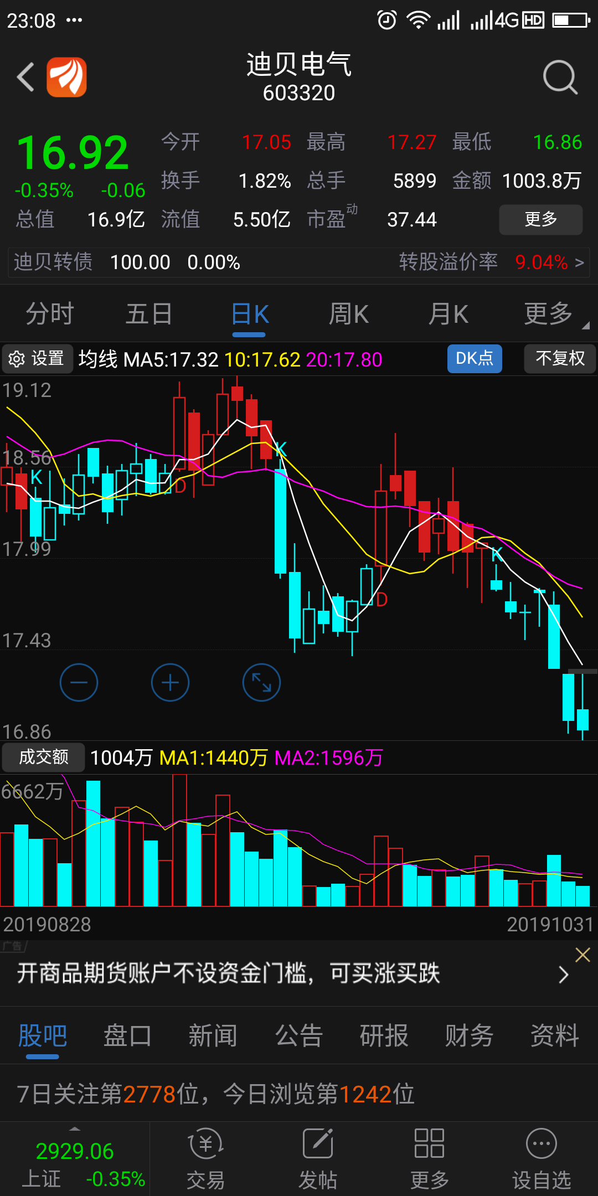Open bottom 更多 grid icon
This screenshot has height=1196, width=598.
pos(429,1159)
